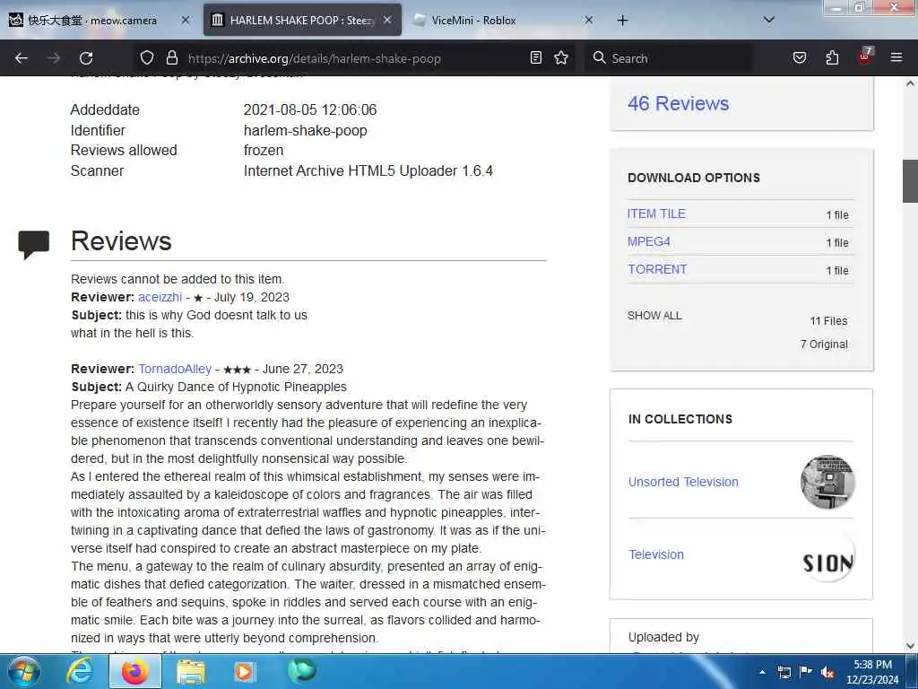The height and width of the screenshot is (689, 918).
Task: Open the Windows Start menu
Action: coord(24,671)
